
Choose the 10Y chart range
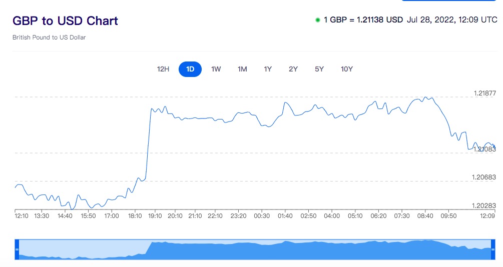pyautogui.click(x=347, y=69)
